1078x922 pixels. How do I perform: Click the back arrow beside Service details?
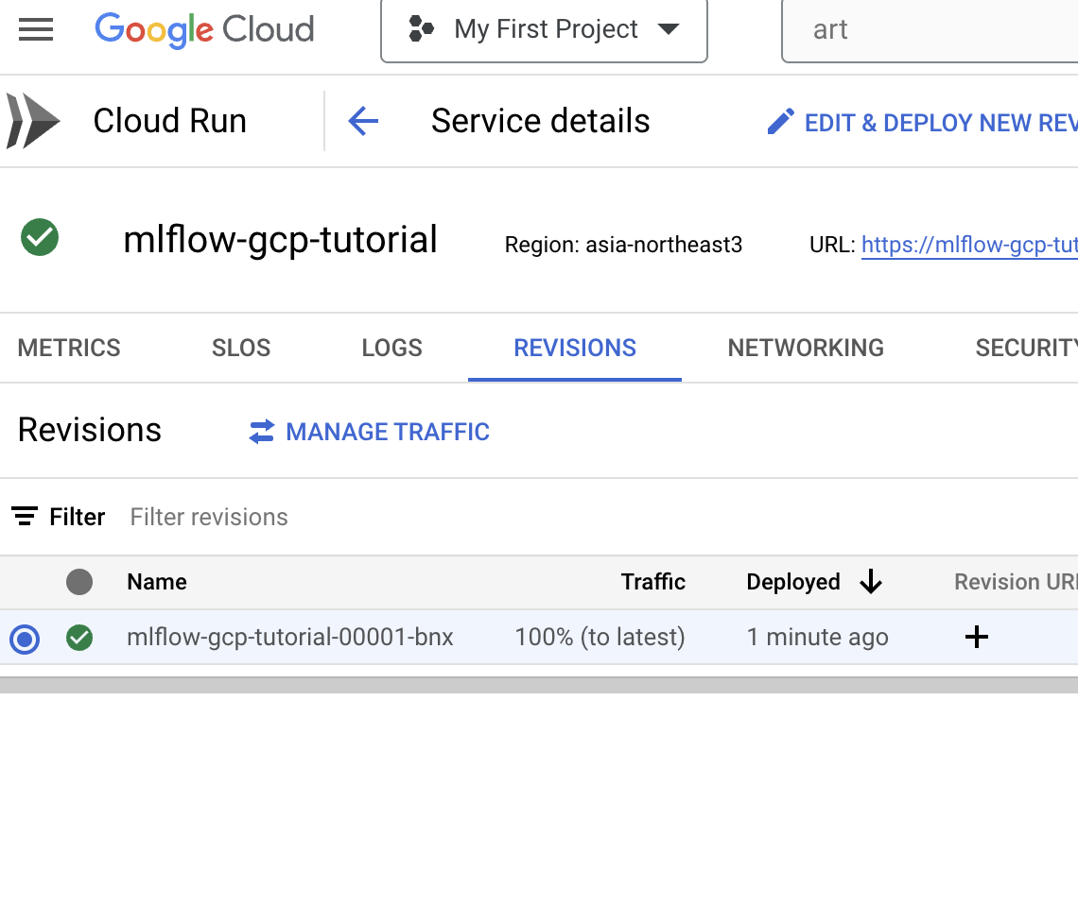(363, 120)
